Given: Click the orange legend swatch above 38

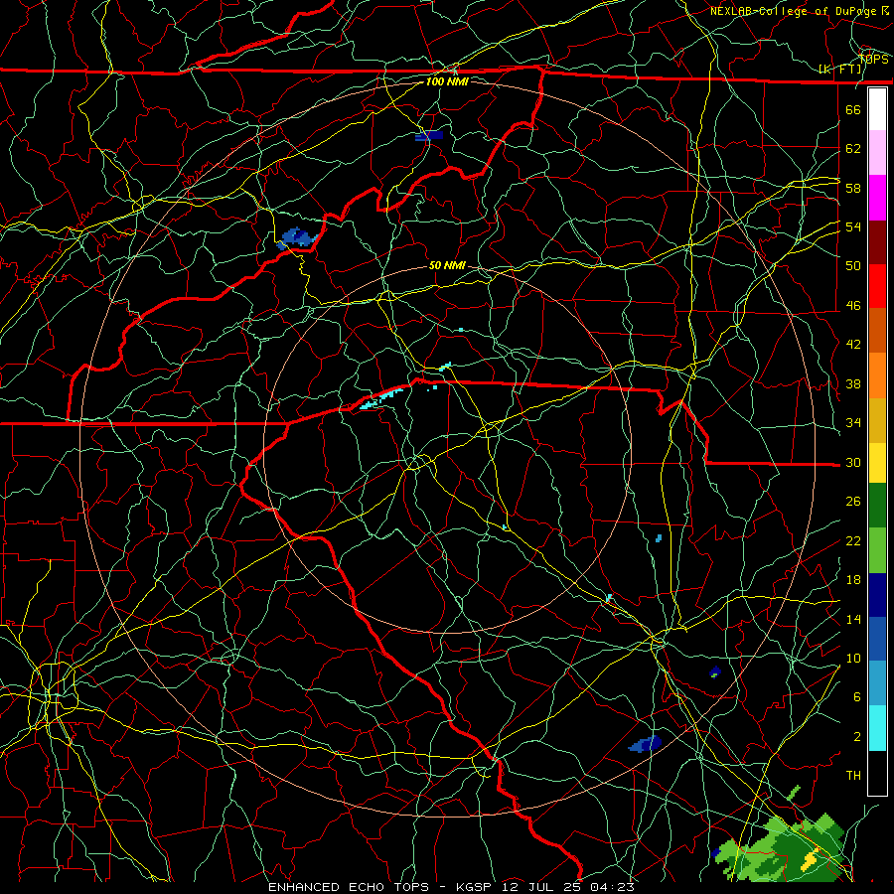Looking at the screenshot, I should tap(877, 375).
